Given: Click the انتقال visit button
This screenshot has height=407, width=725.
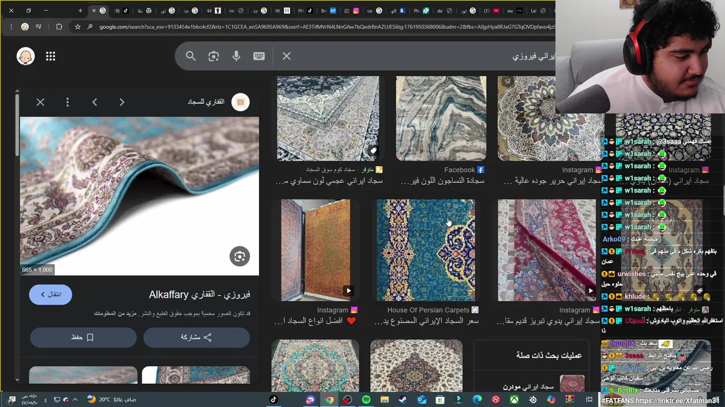Looking at the screenshot, I should (x=50, y=295).
